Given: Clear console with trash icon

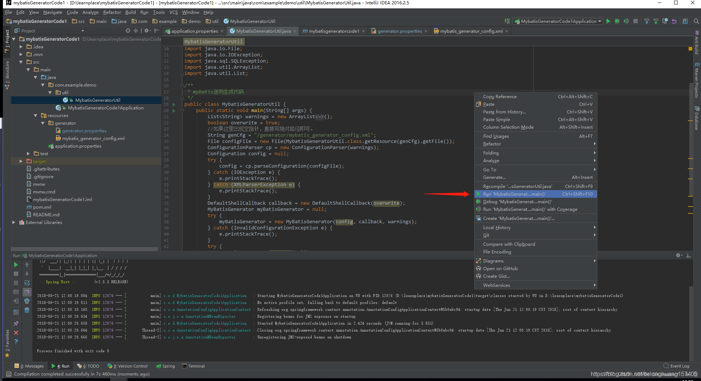Looking at the screenshot, I should click(x=27, y=310).
